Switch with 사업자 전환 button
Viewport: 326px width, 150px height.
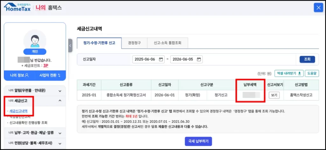[50, 76]
